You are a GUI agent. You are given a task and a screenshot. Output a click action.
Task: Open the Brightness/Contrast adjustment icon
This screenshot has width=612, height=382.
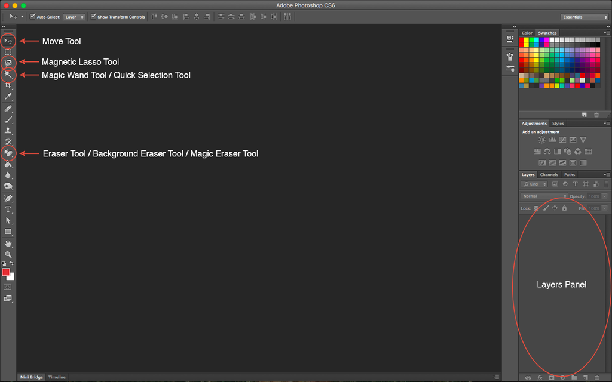[x=541, y=140]
